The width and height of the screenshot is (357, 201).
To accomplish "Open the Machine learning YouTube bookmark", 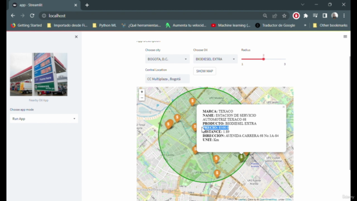I will click(231, 25).
